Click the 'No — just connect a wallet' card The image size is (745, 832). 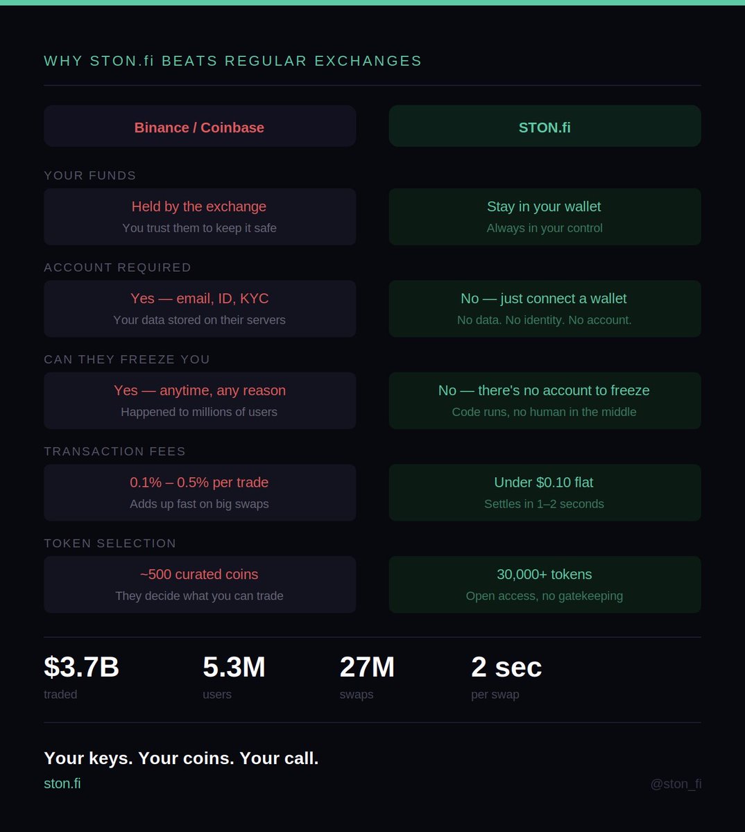point(545,309)
